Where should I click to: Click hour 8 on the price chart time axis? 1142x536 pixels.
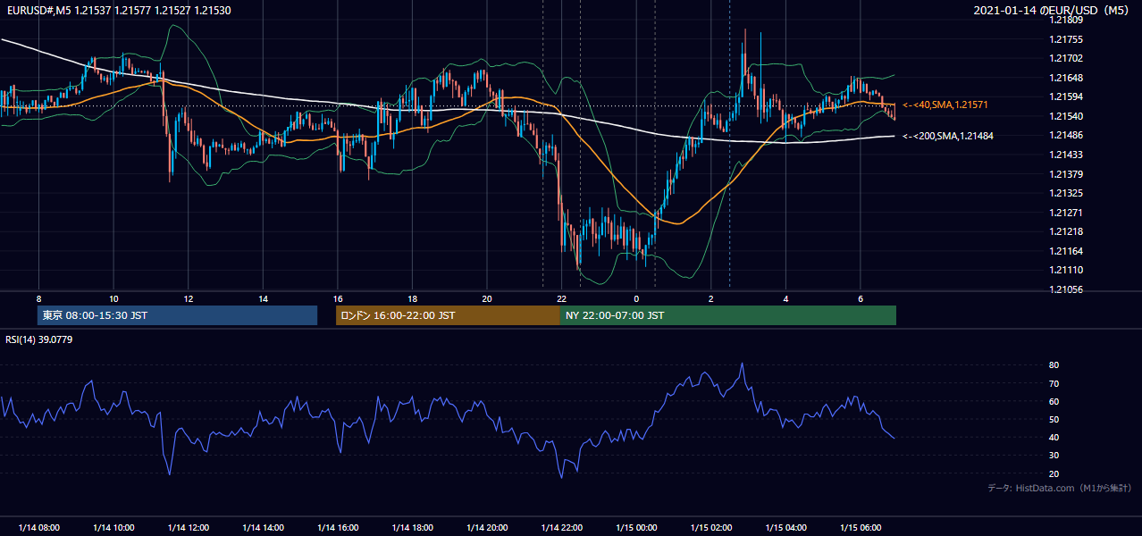click(x=38, y=298)
